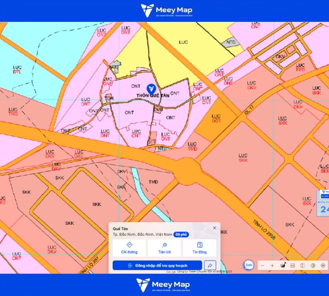Open Chỉ đường directions
The image size is (329, 296).
pyautogui.click(x=129, y=248)
